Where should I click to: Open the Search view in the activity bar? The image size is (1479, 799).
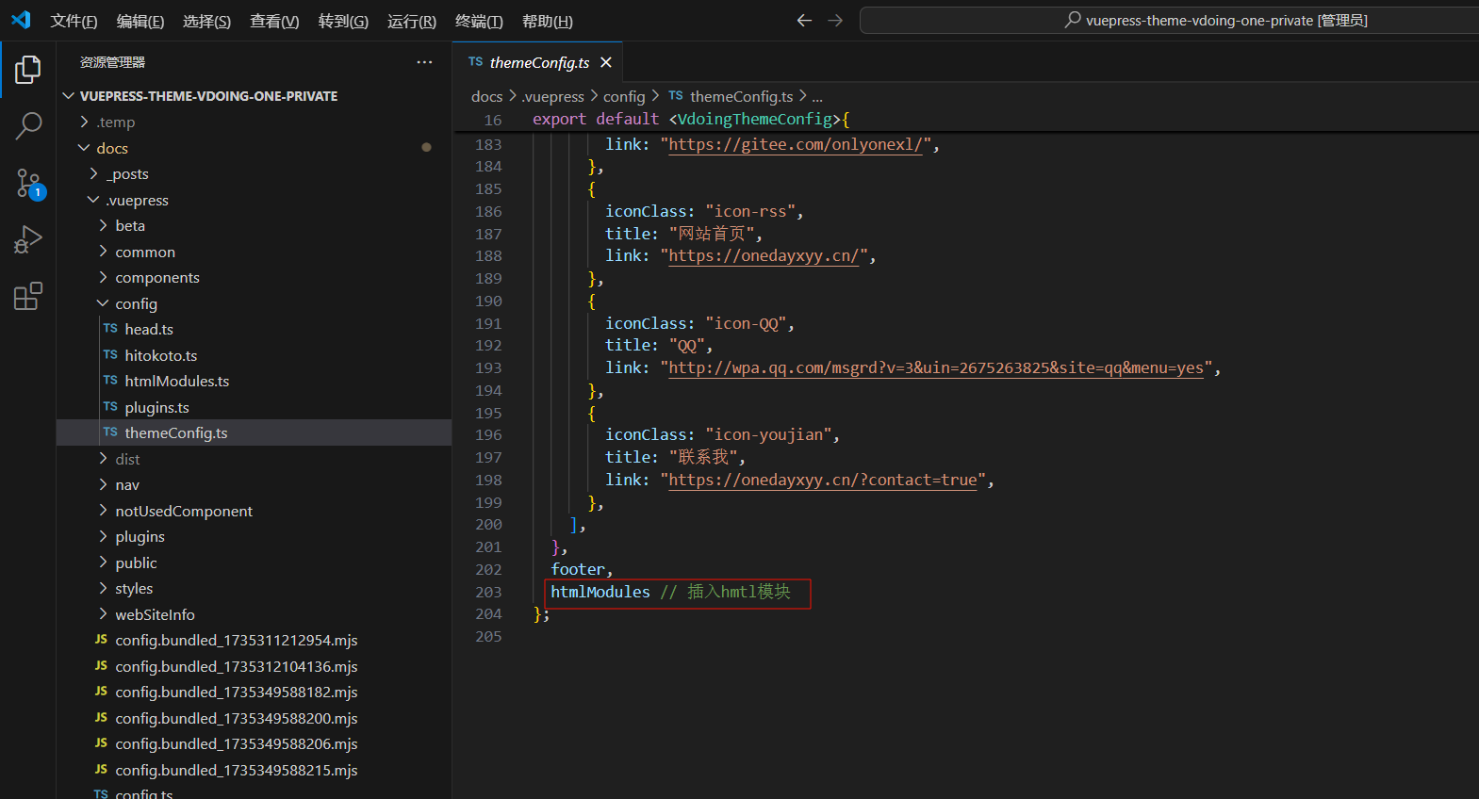click(x=28, y=125)
